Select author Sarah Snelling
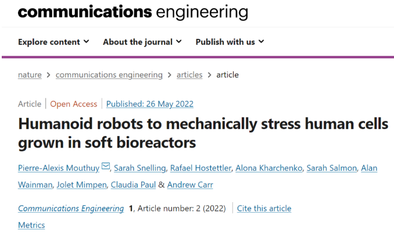The width and height of the screenshot is (394, 233). click(139, 168)
